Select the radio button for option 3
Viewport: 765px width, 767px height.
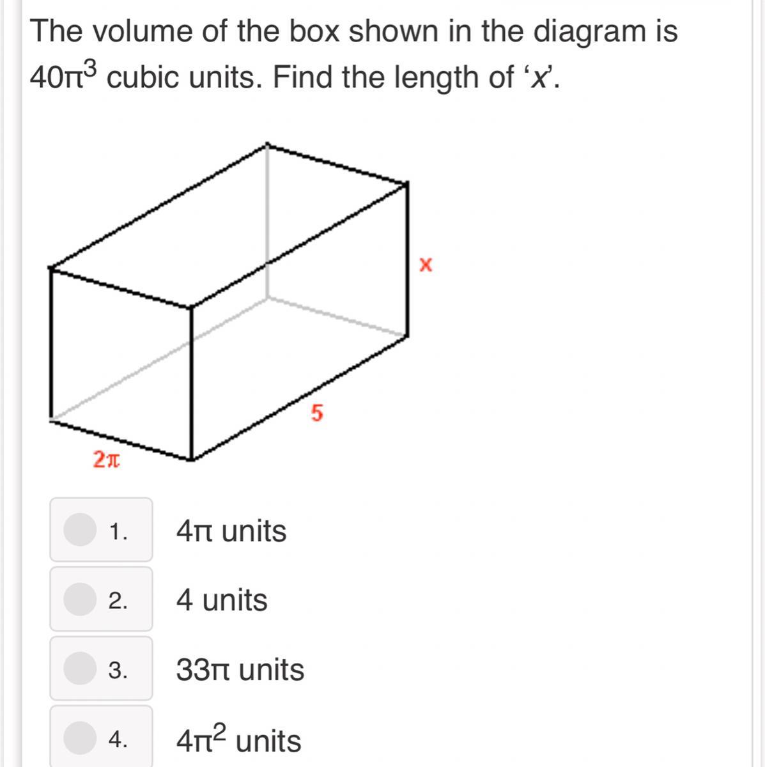click(80, 669)
